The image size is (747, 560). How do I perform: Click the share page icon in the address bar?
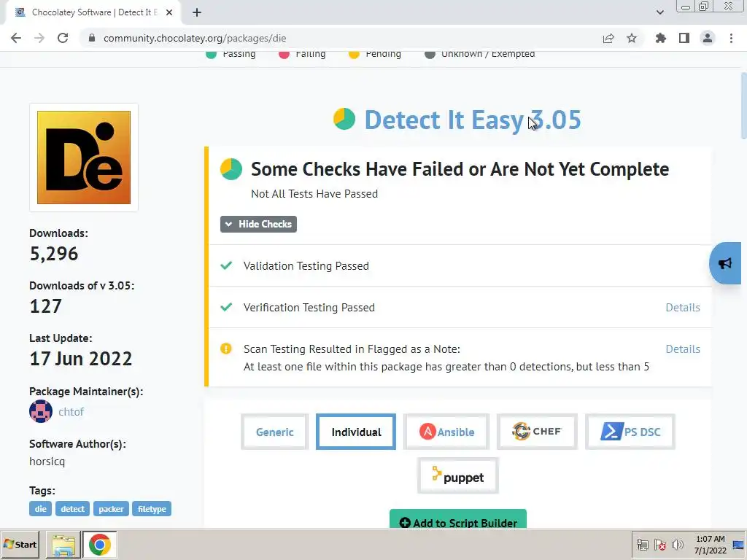tap(608, 38)
